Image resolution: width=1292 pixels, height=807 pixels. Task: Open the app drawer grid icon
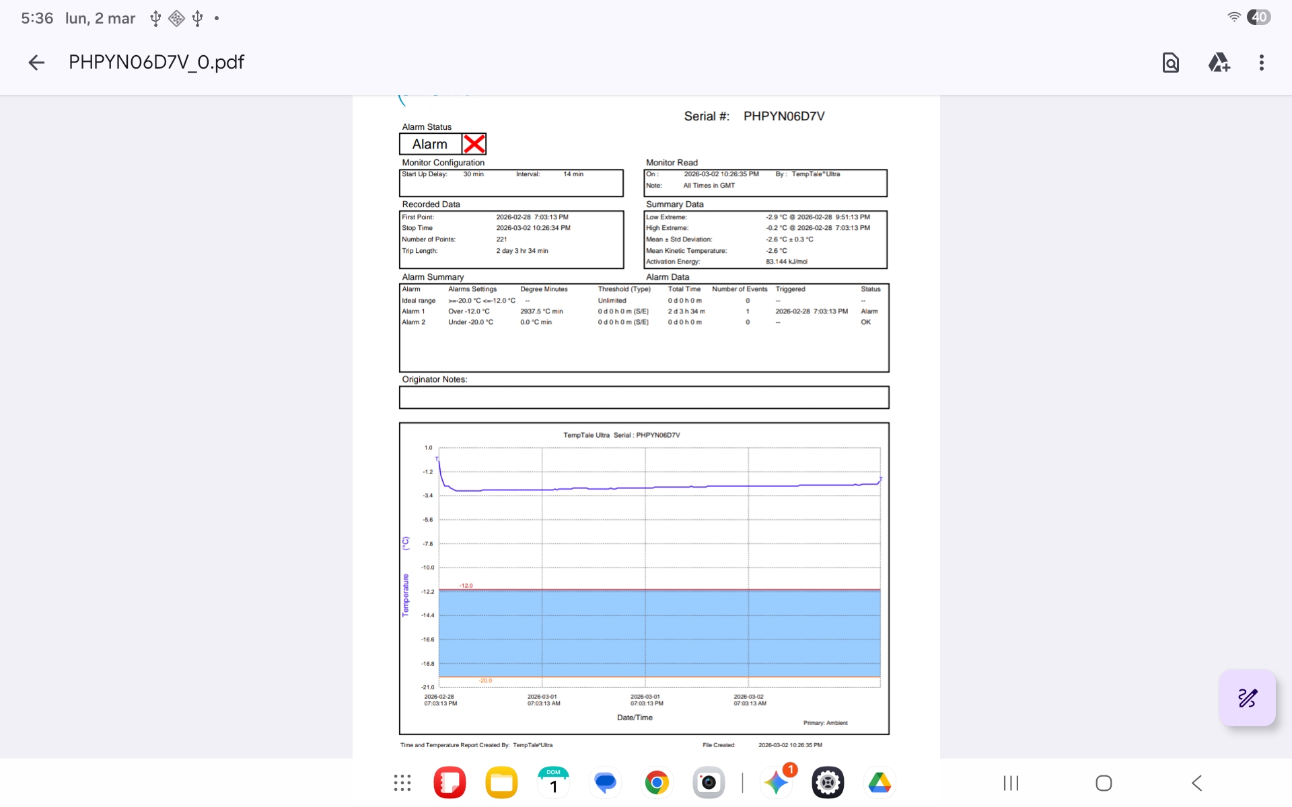[x=402, y=783]
